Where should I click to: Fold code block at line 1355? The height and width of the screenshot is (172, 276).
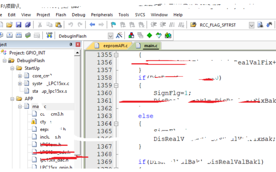[x=116, y=55]
